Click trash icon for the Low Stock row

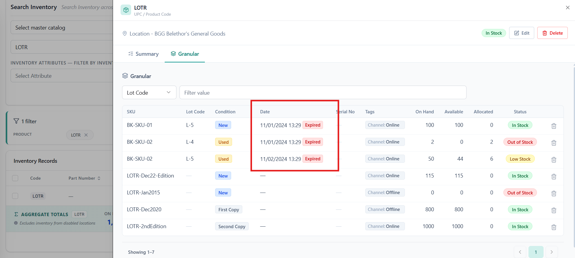tap(554, 159)
